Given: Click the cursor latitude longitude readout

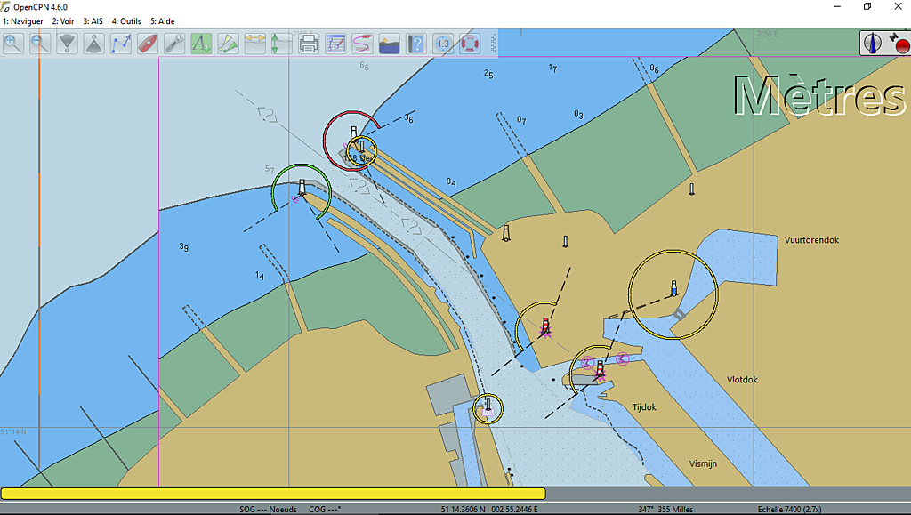Looking at the screenshot, I should [489, 509].
